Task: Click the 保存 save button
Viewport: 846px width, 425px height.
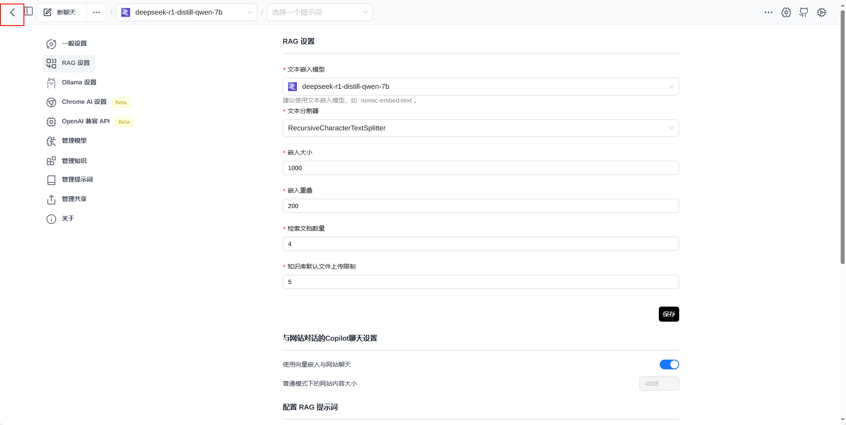Action: [x=669, y=314]
